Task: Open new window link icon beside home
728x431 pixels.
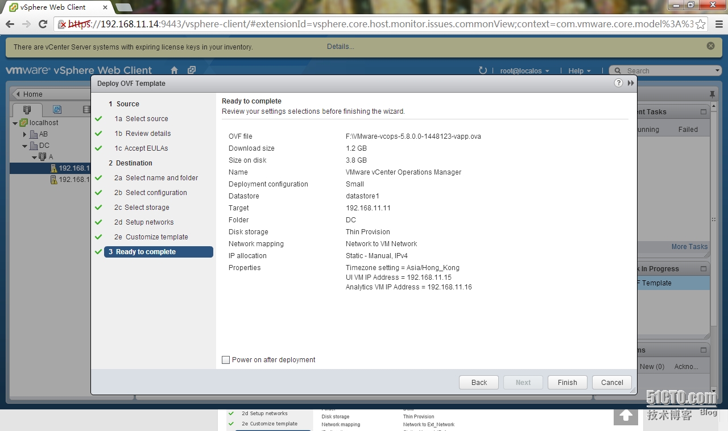Action: (x=192, y=71)
